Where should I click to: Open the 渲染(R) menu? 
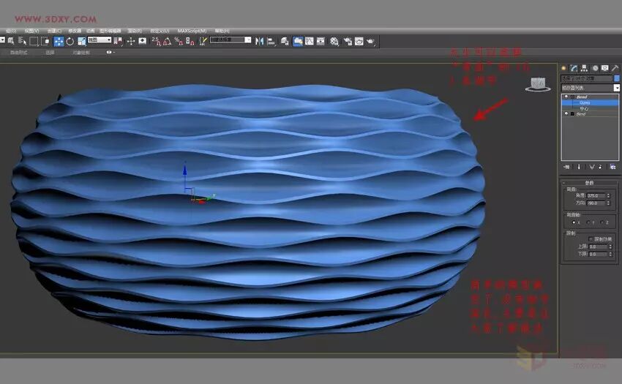pyautogui.click(x=135, y=31)
